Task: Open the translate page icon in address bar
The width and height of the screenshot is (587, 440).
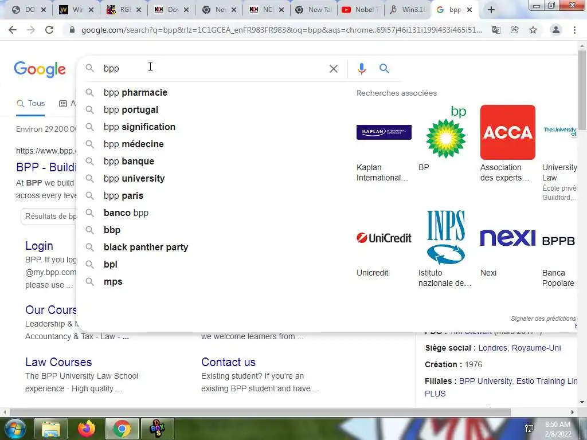Action: click(496, 30)
